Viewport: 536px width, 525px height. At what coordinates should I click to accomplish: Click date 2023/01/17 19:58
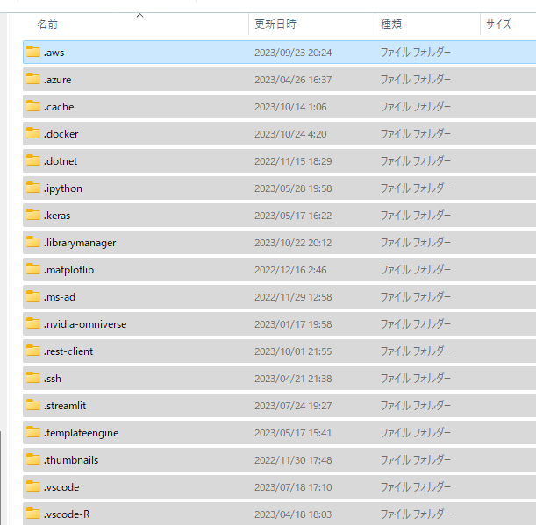coord(293,324)
